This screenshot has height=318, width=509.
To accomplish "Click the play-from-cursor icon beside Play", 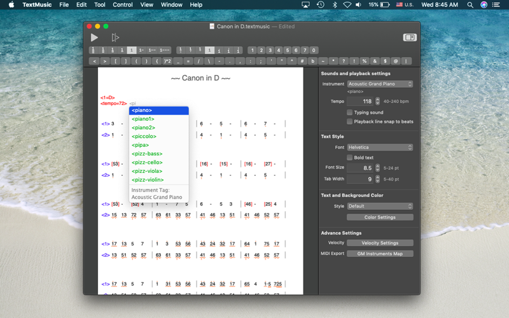I will click(x=115, y=38).
